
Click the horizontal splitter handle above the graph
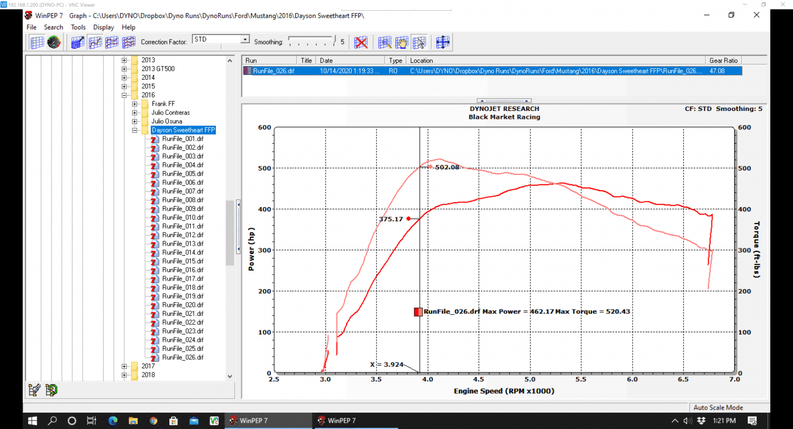[x=504, y=101]
